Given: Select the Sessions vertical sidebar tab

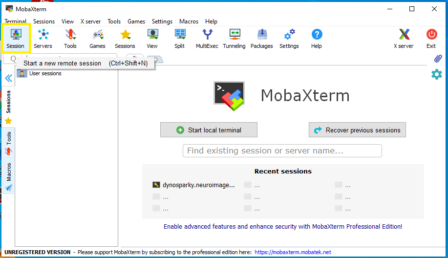Looking at the screenshot, I should point(9,107).
